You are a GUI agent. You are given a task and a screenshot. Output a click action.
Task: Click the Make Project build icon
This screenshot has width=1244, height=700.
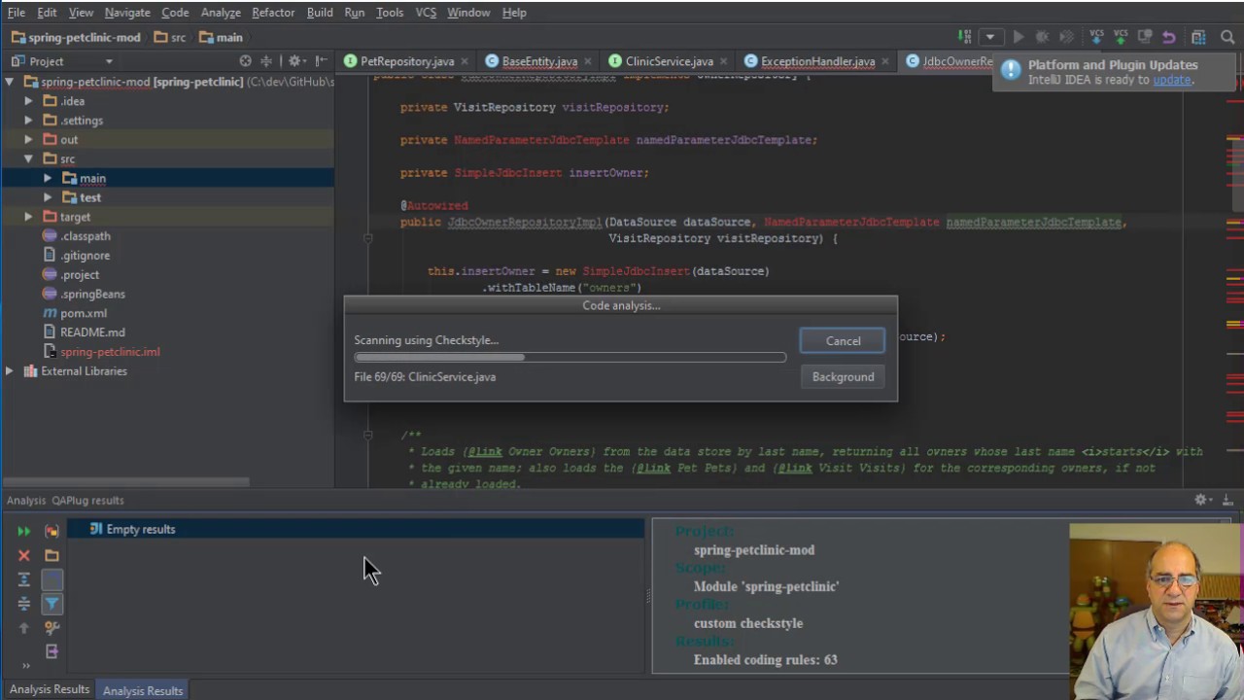[964, 37]
